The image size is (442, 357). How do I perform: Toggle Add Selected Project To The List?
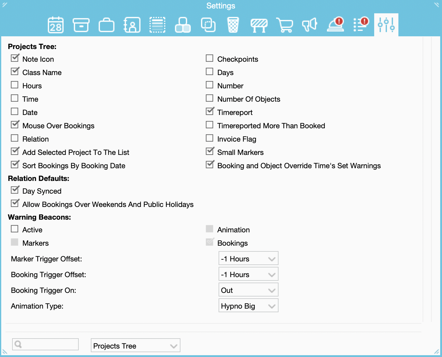(x=15, y=151)
